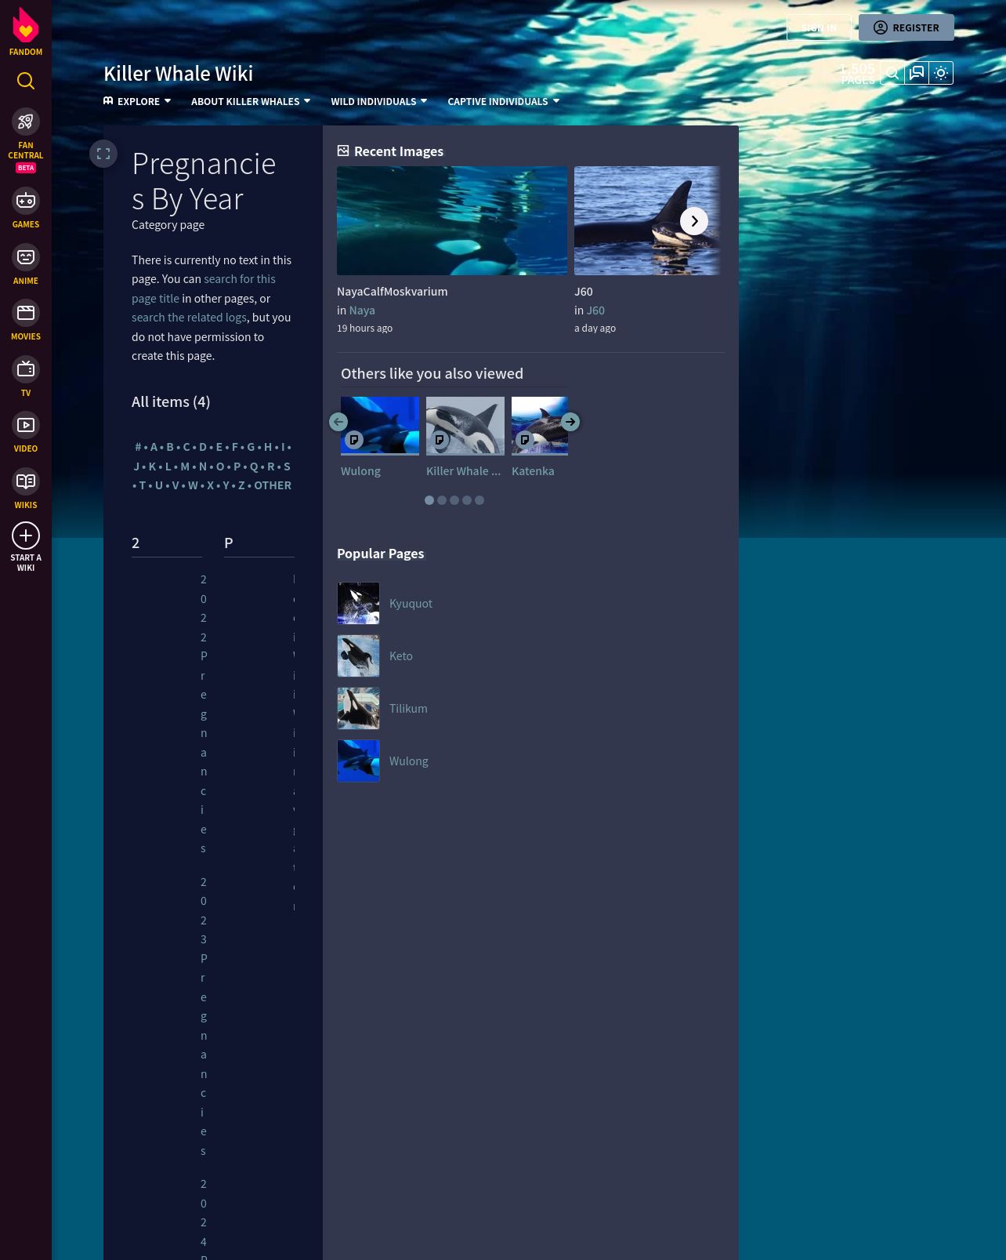Open Killer Whale recommended card image

tap(465, 426)
